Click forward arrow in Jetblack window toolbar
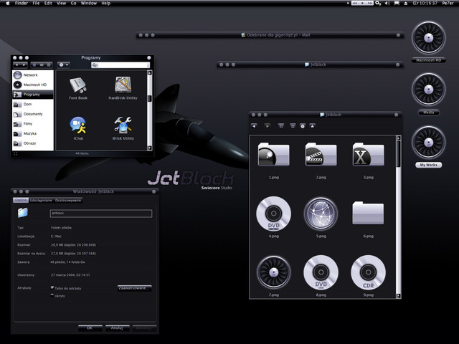Viewport: 459px width, 344px height. (x=268, y=126)
